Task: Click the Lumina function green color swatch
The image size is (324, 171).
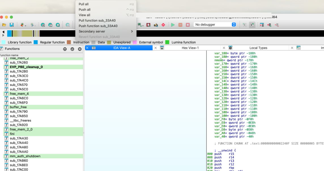Action: (167, 42)
